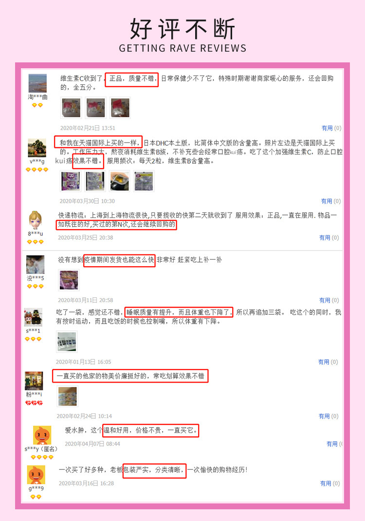Open blonde cartoon avatar of 8***u
The width and height of the screenshot is (365, 521).
coord(35,220)
